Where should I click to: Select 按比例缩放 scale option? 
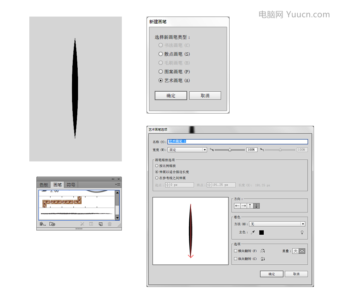[165, 166]
